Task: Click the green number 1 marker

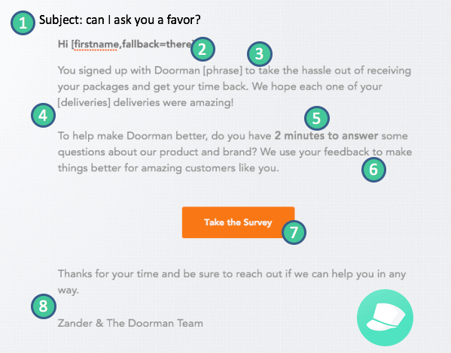Action: tap(23, 23)
